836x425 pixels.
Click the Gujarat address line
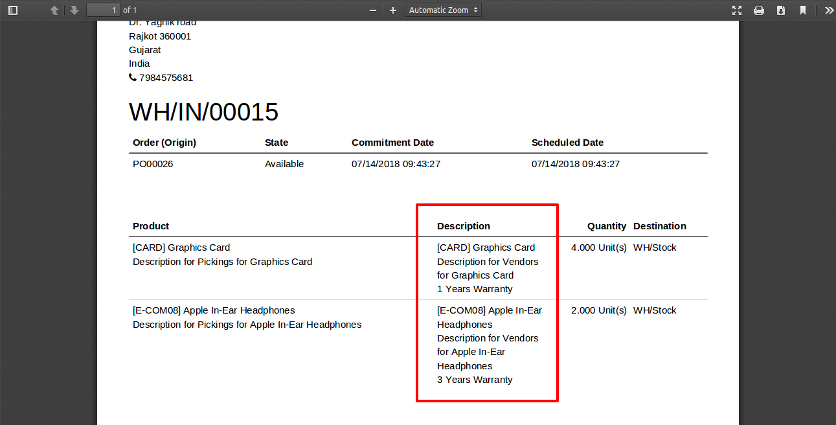[x=145, y=50]
